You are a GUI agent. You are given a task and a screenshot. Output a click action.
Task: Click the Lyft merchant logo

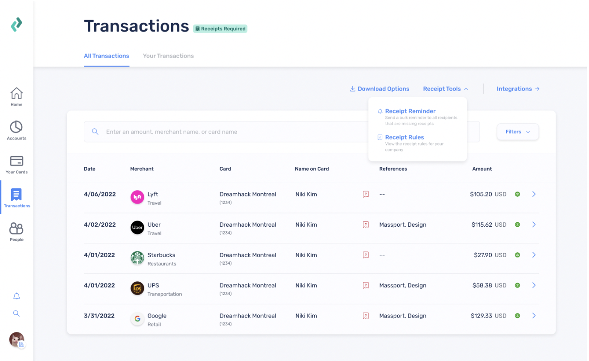(137, 197)
